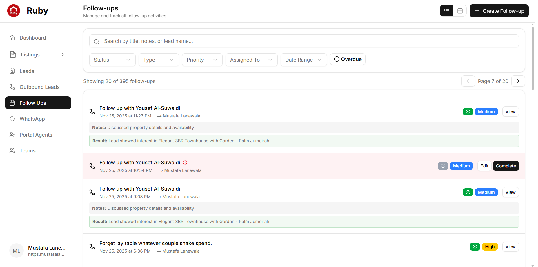The image size is (538, 267).
Task: Switch to calendar view of follow-ups
Action: click(460, 11)
